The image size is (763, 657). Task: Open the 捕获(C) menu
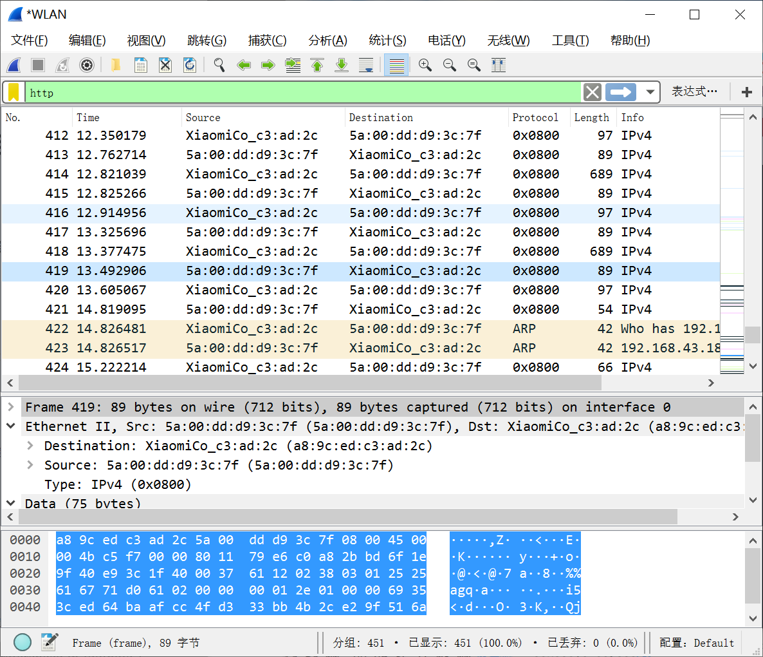pos(267,41)
